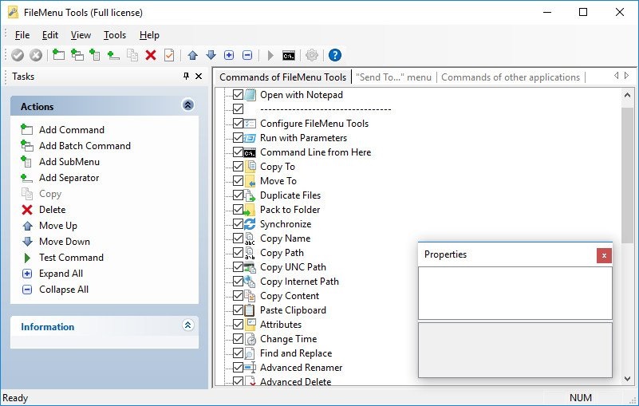Click the tab strip right scroll arrow
639x406 pixels.
(627, 76)
